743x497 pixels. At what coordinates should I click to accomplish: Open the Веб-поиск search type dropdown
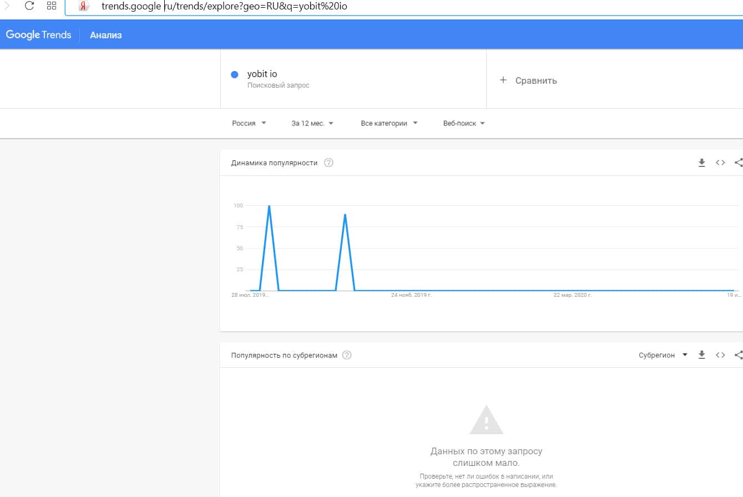[464, 123]
